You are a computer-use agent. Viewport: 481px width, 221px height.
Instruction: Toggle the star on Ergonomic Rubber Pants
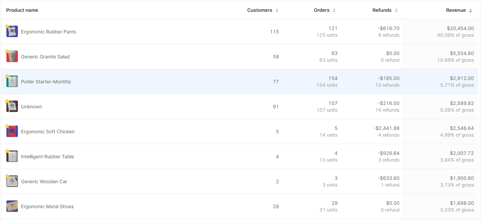pos(7,26)
